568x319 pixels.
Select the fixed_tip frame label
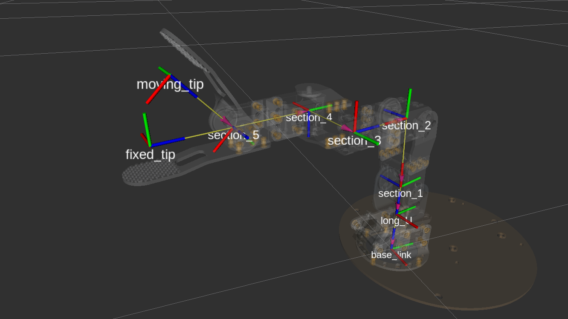point(150,155)
